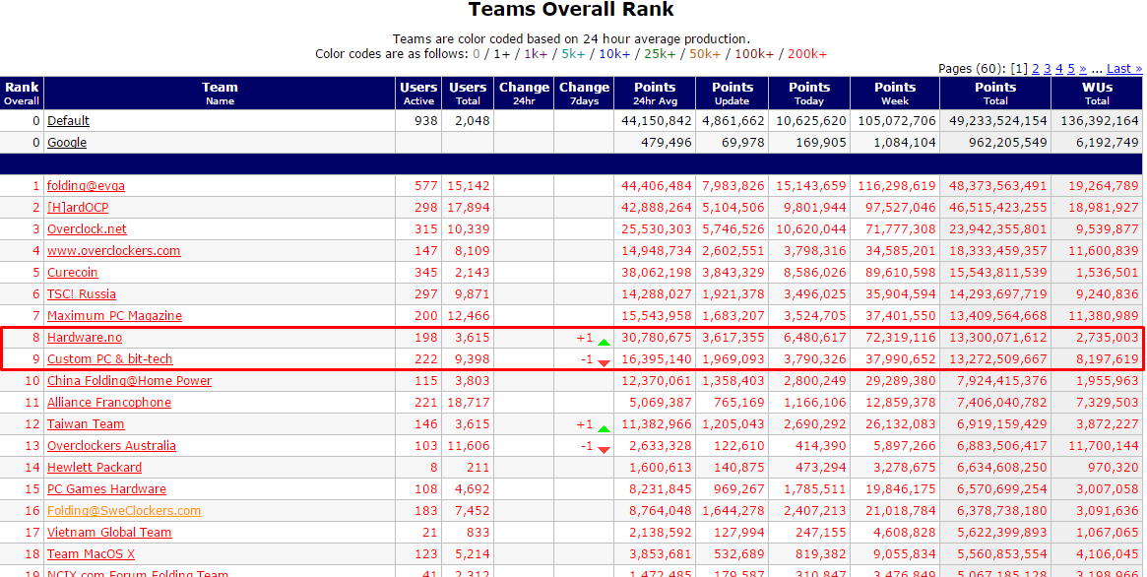Go to page 3 of results
Viewport: 1147px width, 577px height.
point(1048,69)
